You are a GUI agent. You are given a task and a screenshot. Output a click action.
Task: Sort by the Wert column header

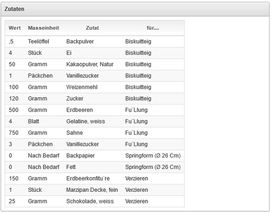pyautogui.click(x=14, y=28)
